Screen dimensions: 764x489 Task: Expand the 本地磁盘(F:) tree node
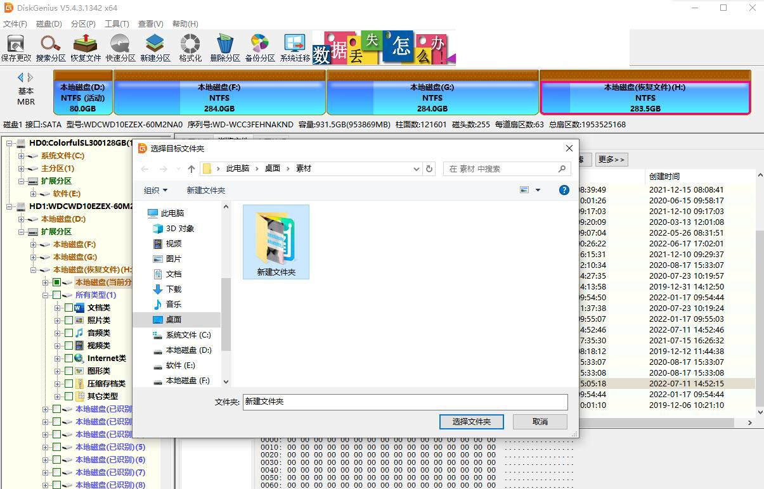[x=33, y=244]
